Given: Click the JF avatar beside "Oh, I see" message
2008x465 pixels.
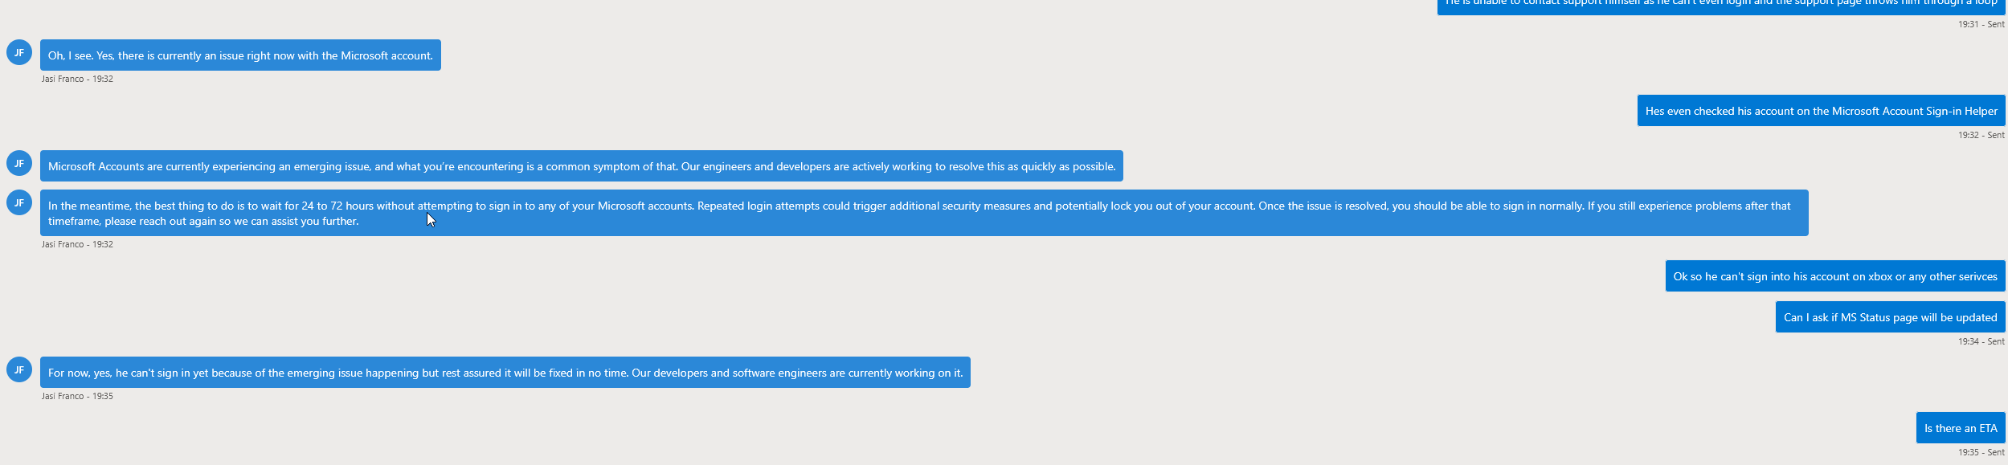Looking at the screenshot, I should pos(19,53).
